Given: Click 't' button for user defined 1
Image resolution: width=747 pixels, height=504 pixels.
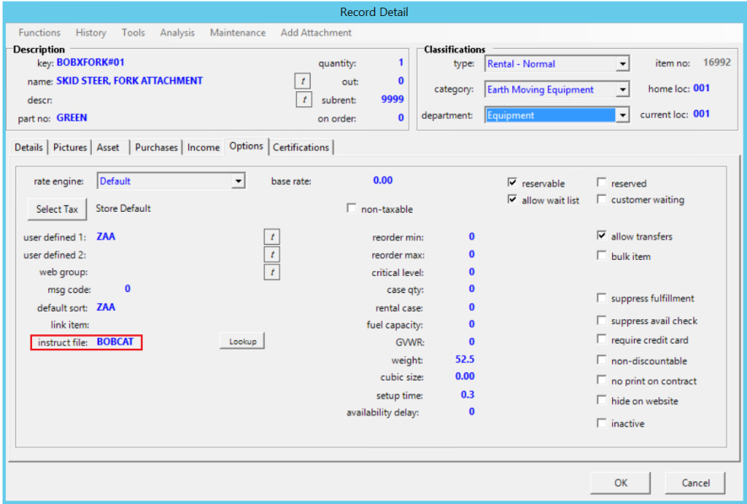Looking at the screenshot, I should [271, 237].
